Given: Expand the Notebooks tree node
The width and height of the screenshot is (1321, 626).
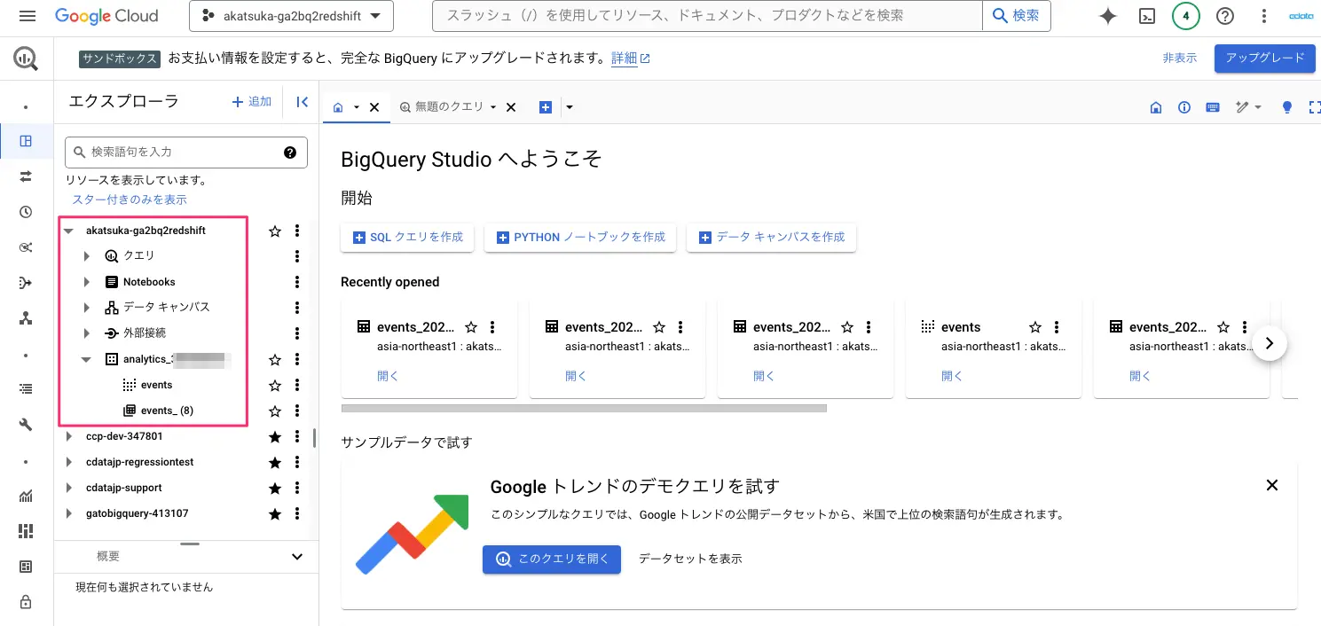Looking at the screenshot, I should click(x=87, y=282).
